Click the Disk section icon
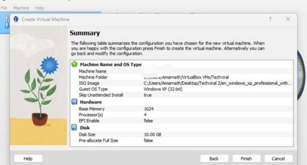The height and width of the screenshot is (165, 307). pyautogui.click(x=74, y=127)
